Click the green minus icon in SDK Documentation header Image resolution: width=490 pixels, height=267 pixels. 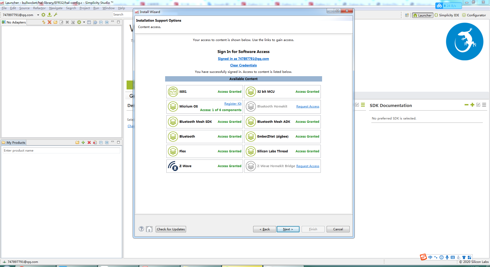pyautogui.click(x=466, y=105)
